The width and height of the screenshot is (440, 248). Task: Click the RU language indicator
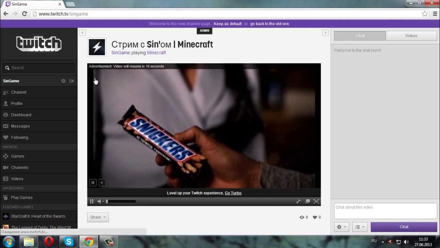(x=374, y=241)
